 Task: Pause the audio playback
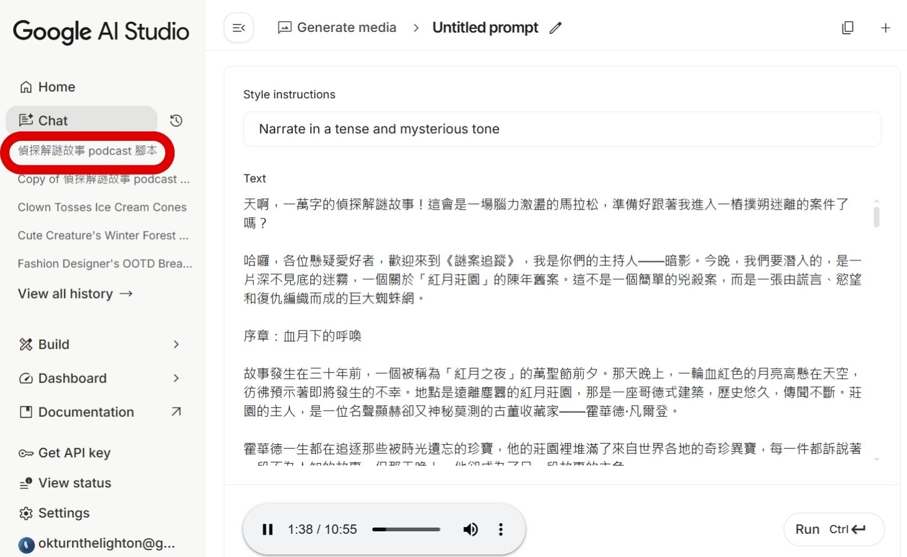(268, 529)
